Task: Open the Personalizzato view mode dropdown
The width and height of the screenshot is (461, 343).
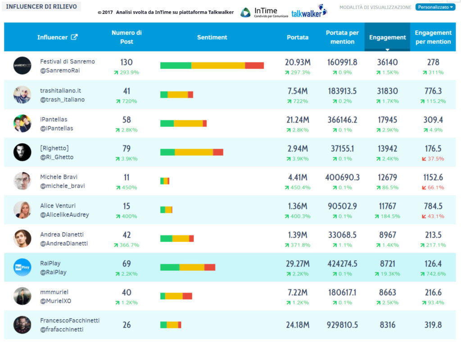Action: pyautogui.click(x=435, y=7)
